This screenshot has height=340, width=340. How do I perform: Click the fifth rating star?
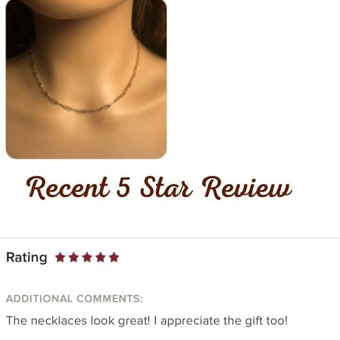pyautogui.click(x=114, y=257)
